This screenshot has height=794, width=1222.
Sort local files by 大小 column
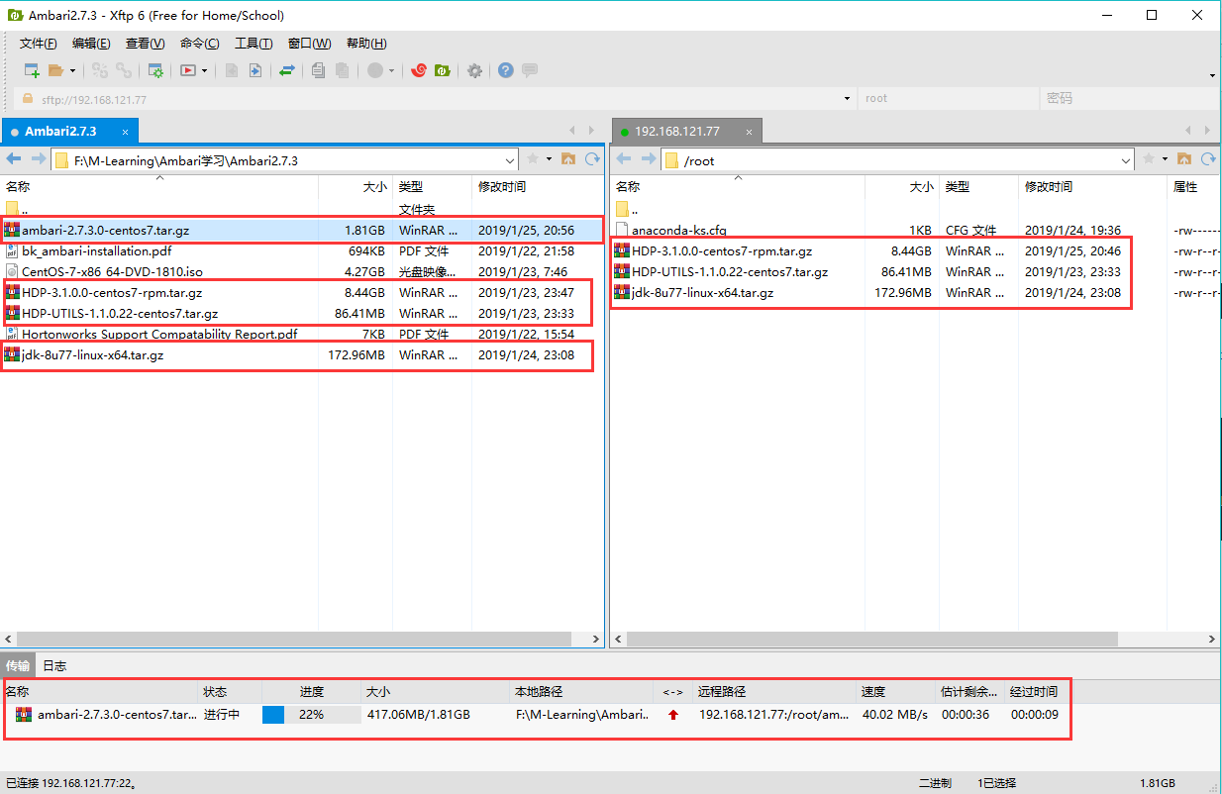coord(355,186)
